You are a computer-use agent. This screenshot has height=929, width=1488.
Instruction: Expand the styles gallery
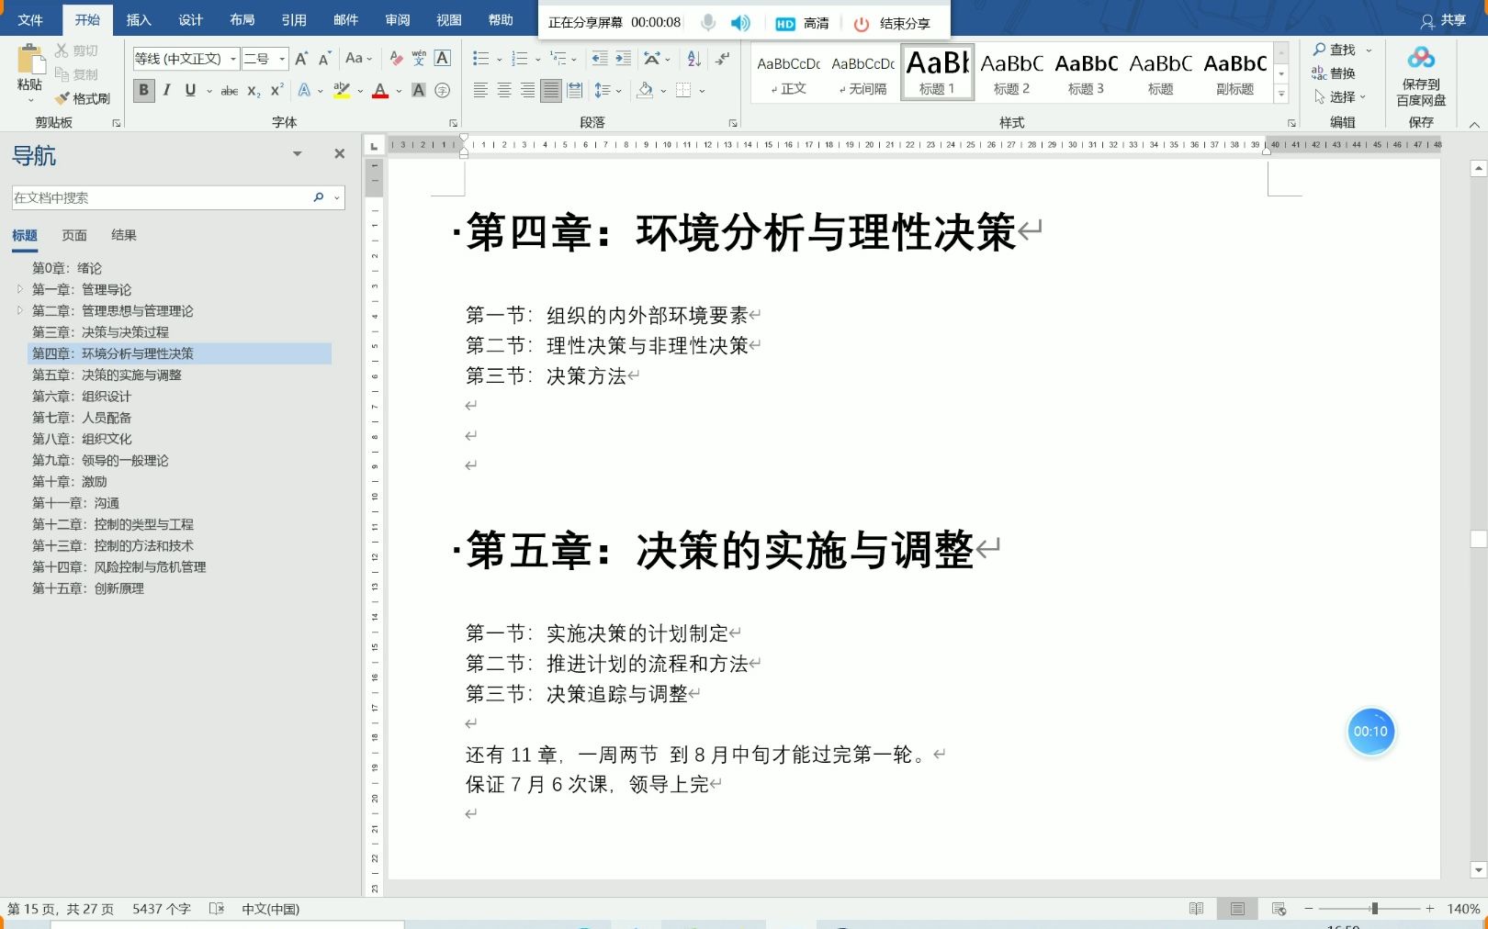click(1281, 95)
